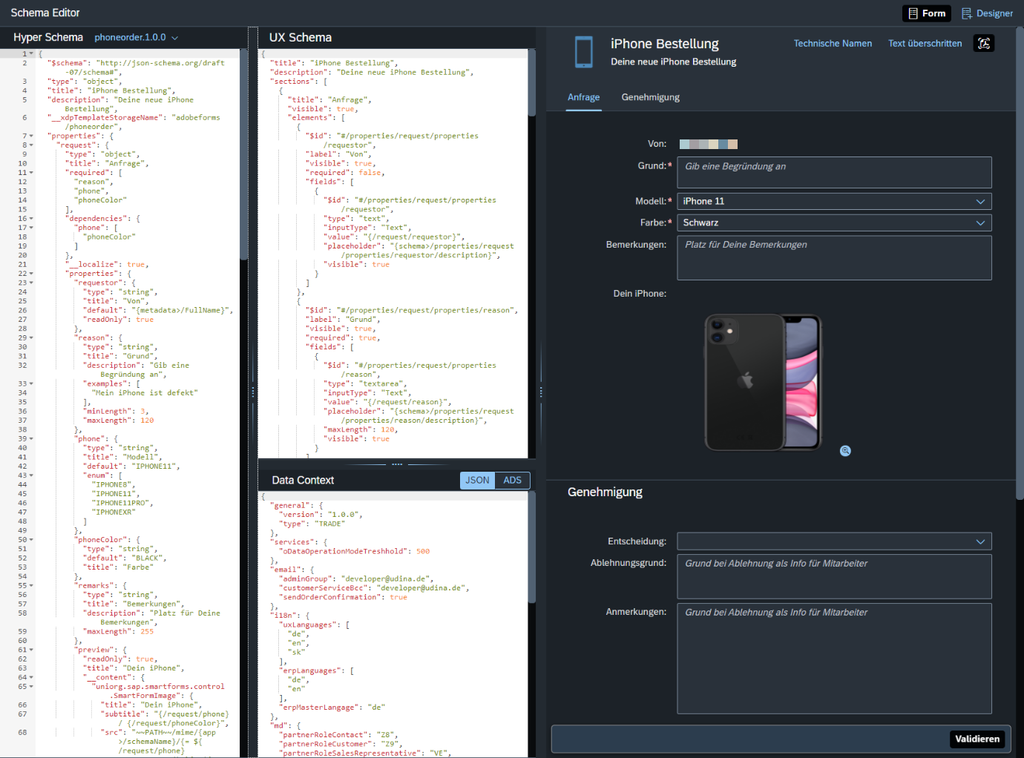Screen dimensions: 1024x758
Task: Click the Validieren button
Action: (977, 739)
